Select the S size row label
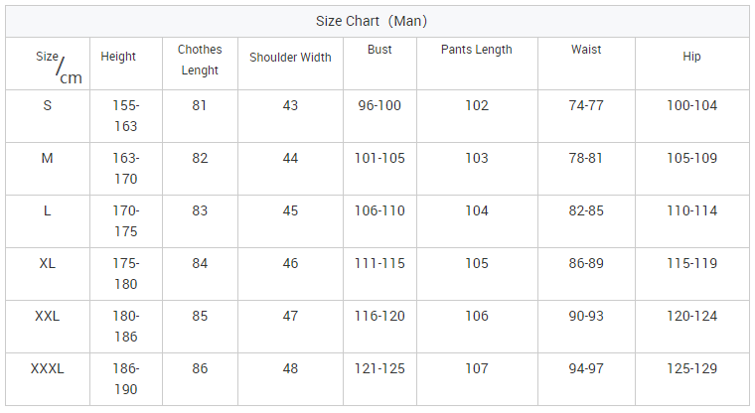The width and height of the screenshot is (755, 413). point(48,105)
